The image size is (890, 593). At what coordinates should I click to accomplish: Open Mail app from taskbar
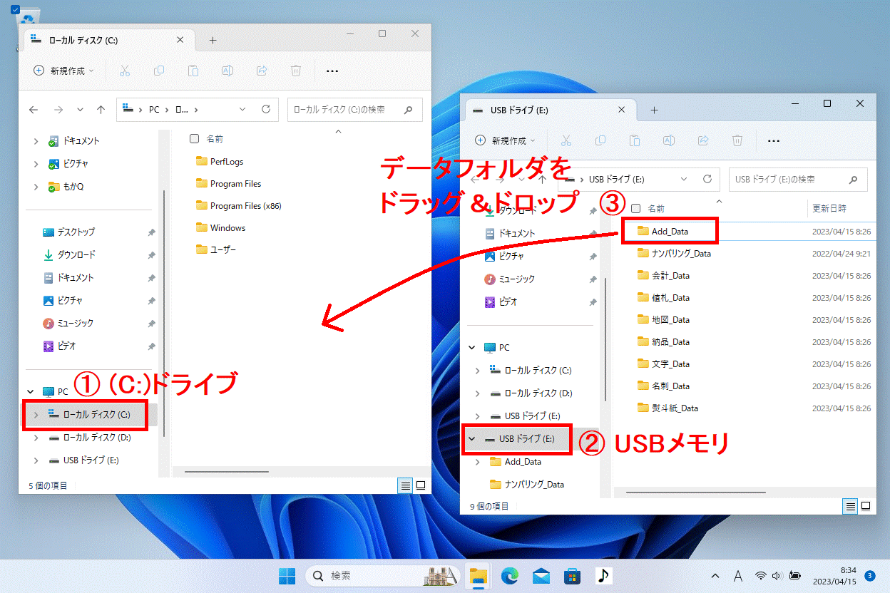point(541,575)
